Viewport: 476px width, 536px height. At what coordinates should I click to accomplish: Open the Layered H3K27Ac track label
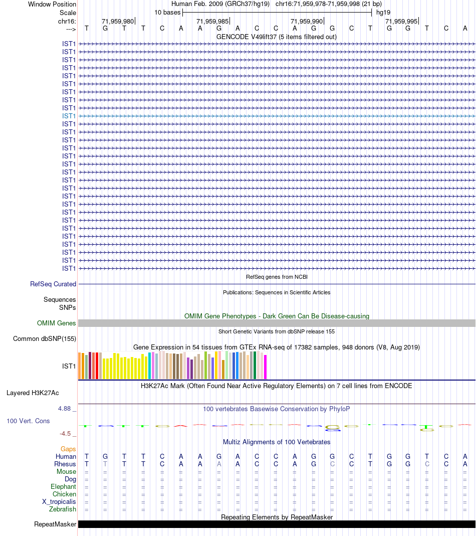click(x=33, y=393)
